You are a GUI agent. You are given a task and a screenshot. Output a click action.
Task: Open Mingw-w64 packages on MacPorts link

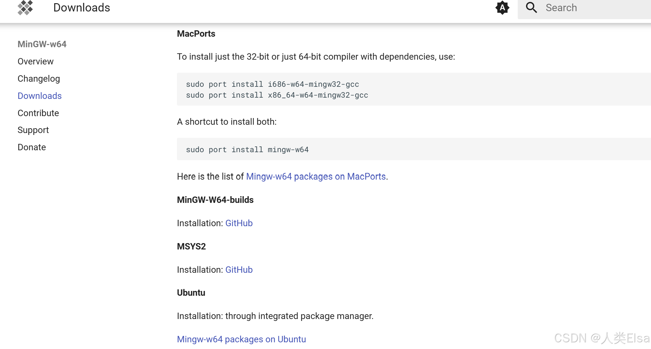coord(316,176)
